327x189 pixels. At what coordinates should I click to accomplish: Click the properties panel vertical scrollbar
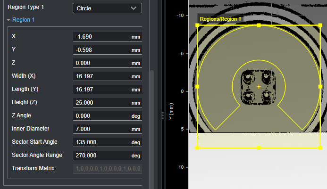point(152,118)
